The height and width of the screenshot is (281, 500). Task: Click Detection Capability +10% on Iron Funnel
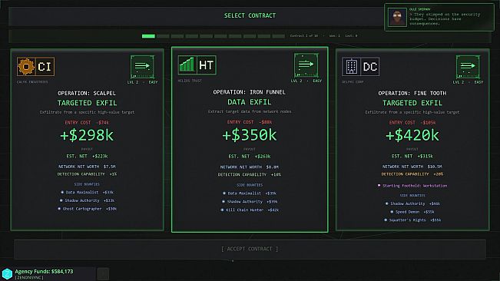point(250,174)
